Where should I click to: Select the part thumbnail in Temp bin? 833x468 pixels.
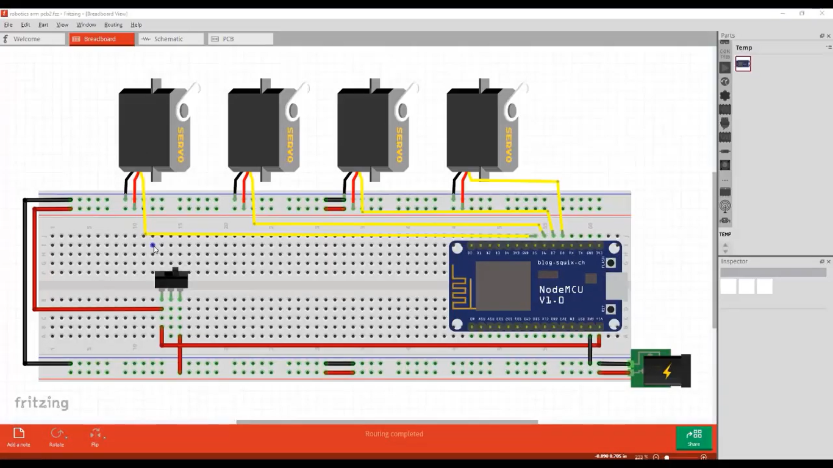tap(743, 64)
